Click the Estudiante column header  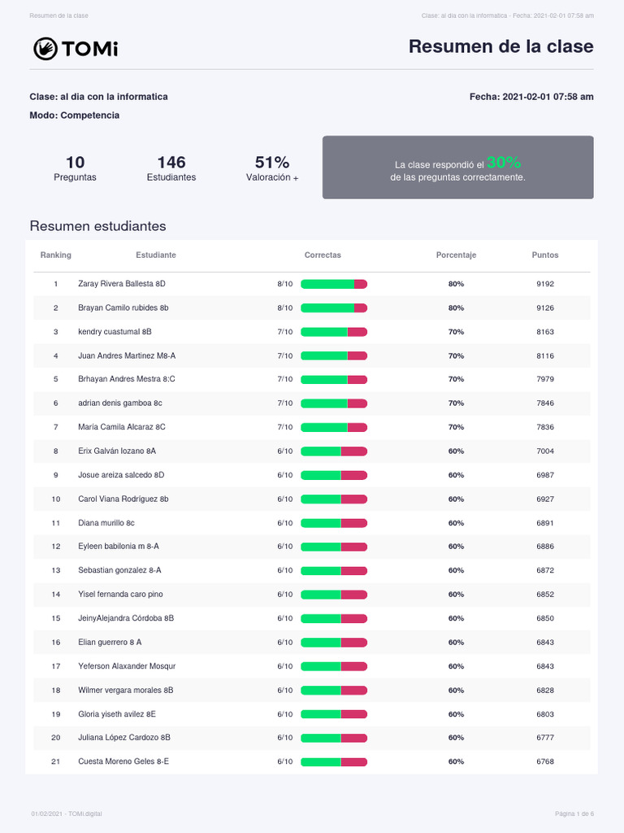(156, 255)
